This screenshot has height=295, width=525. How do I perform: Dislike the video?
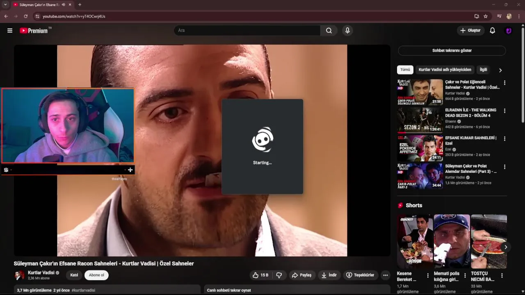[279, 275]
